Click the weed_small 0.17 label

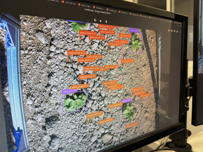click(127, 61)
